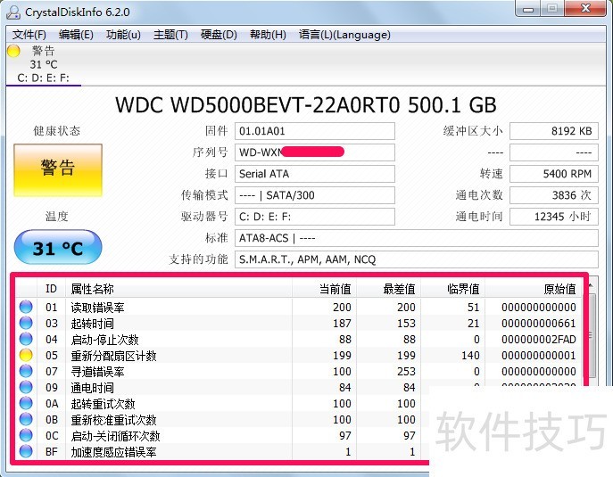Click raw value 000000002FAD
613x477 pixels.
pyautogui.click(x=539, y=340)
